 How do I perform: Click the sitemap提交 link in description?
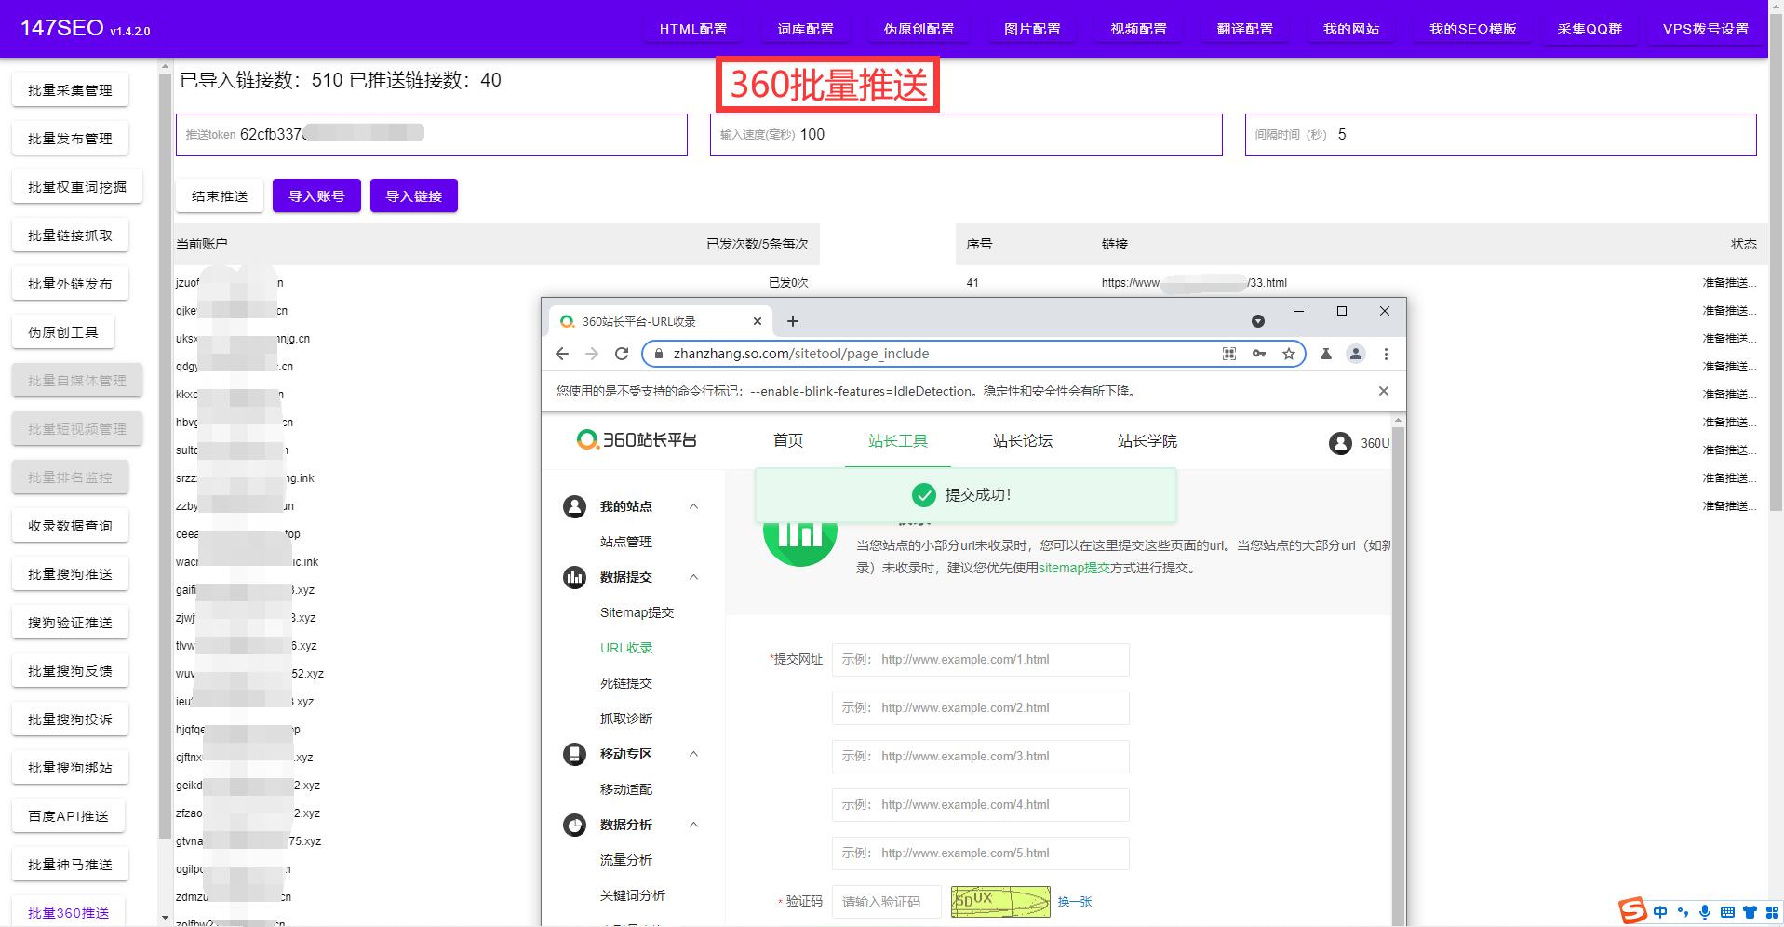[1074, 568]
